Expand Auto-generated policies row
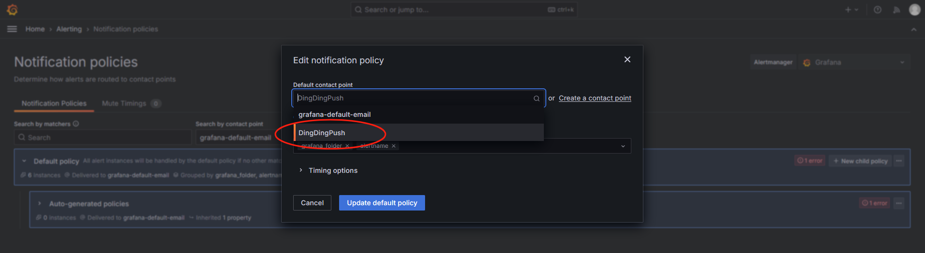Viewport: 925px width, 253px height. click(x=40, y=204)
